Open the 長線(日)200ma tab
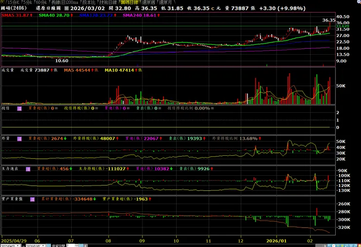The width and height of the screenshot is (361, 247). pos(64,2)
